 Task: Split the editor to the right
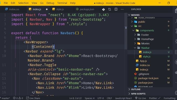(x=116, y=9)
